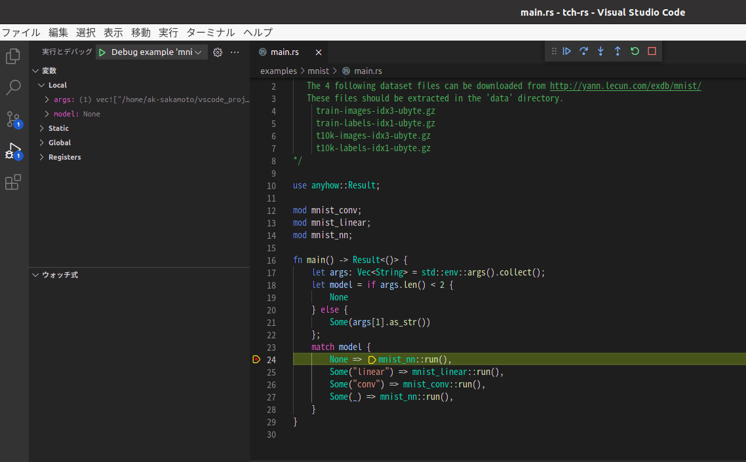Click the Step Into debug icon
The height and width of the screenshot is (462, 746).
(x=600, y=51)
